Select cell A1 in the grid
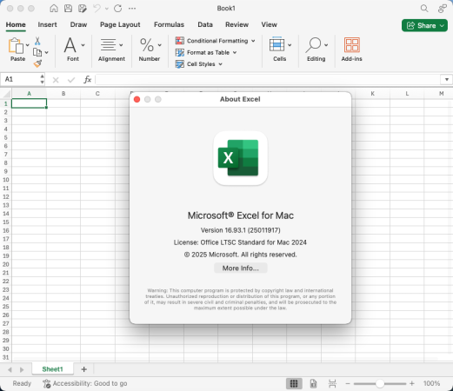 tap(29, 103)
